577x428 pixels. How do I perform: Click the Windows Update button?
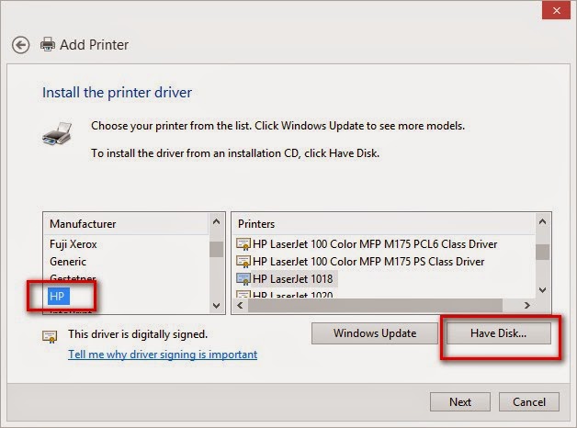[x=375, y=333]
